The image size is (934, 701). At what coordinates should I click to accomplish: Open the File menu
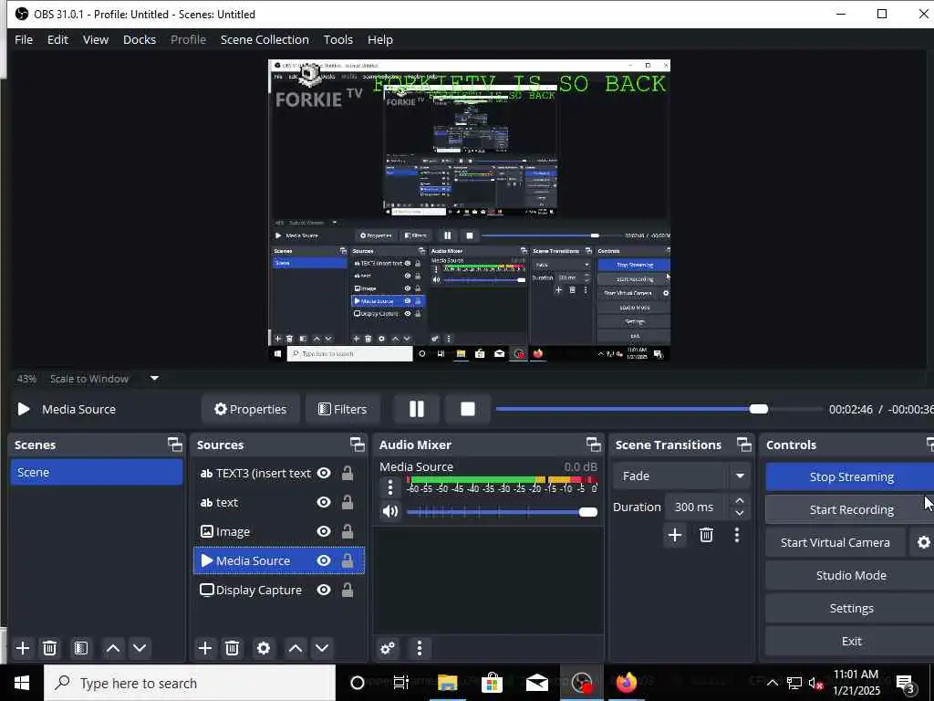[24, 39]
